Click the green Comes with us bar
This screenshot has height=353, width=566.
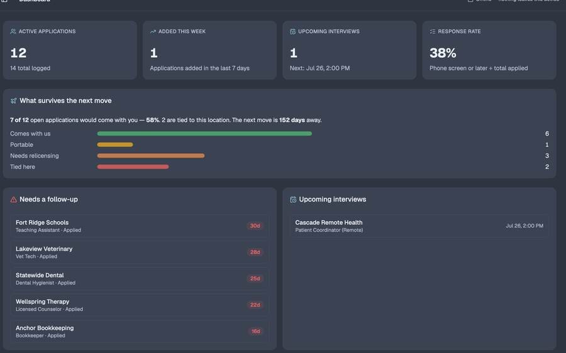click(204, 133)
